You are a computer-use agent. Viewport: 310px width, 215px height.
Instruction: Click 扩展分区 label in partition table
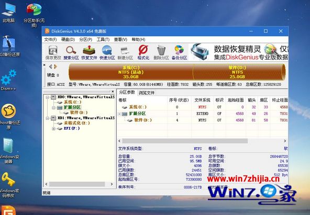[x=137, y=114]
